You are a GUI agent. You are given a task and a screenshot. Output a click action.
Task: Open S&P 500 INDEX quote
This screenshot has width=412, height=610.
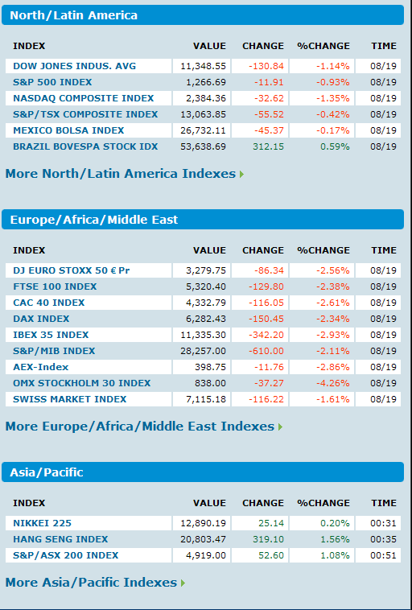[x=52, y=82]
